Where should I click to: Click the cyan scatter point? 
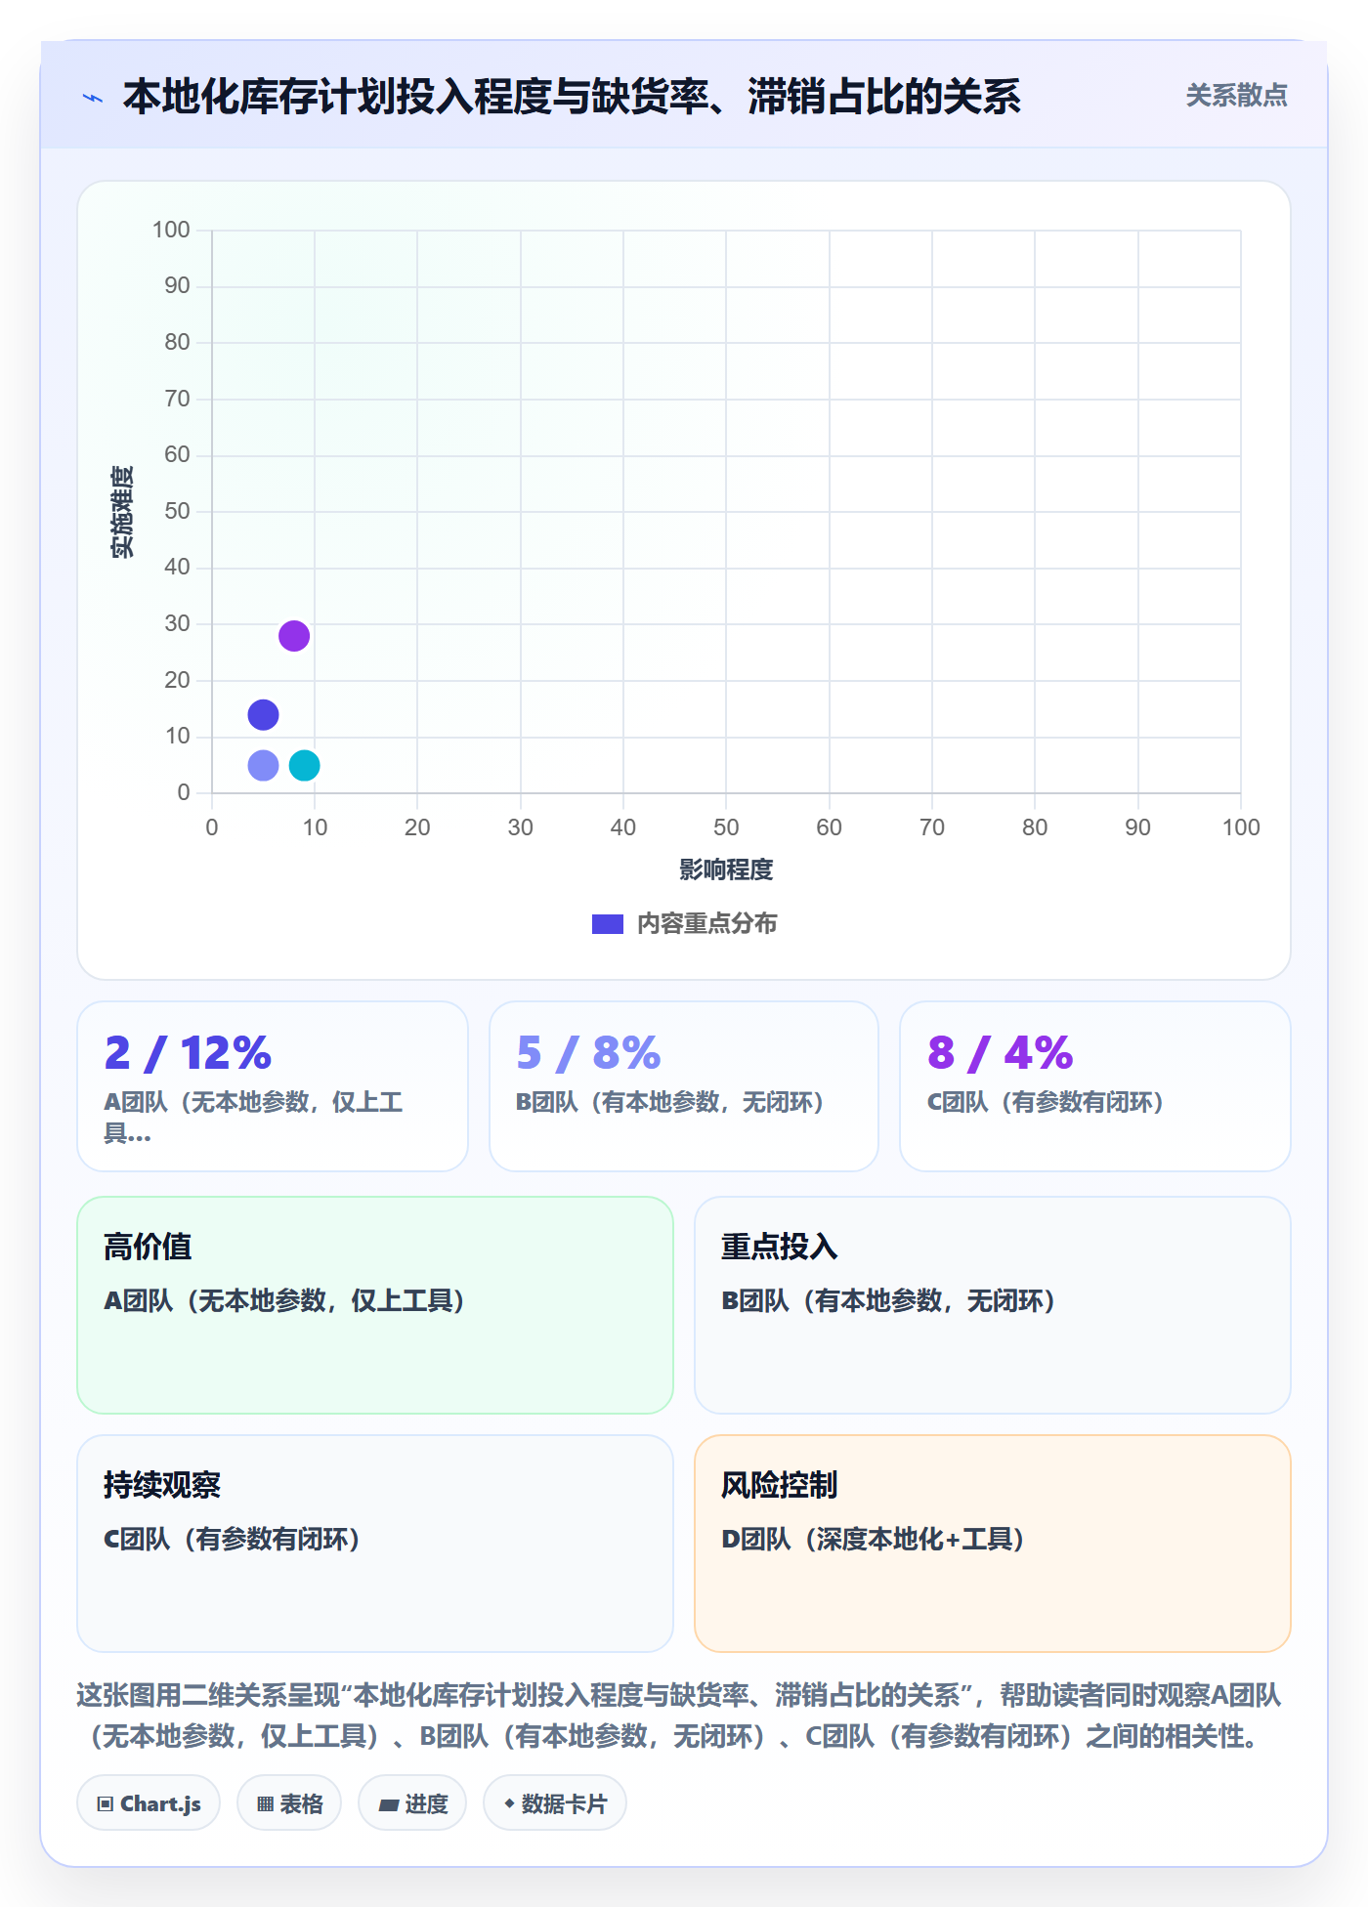[305, 765]
